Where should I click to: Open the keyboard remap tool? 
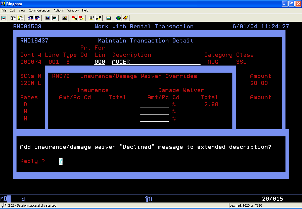(x=64, y=18)
